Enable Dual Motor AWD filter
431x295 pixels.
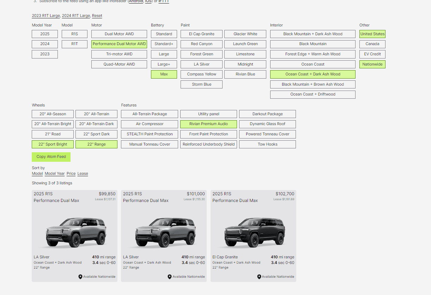pos(119,34)
